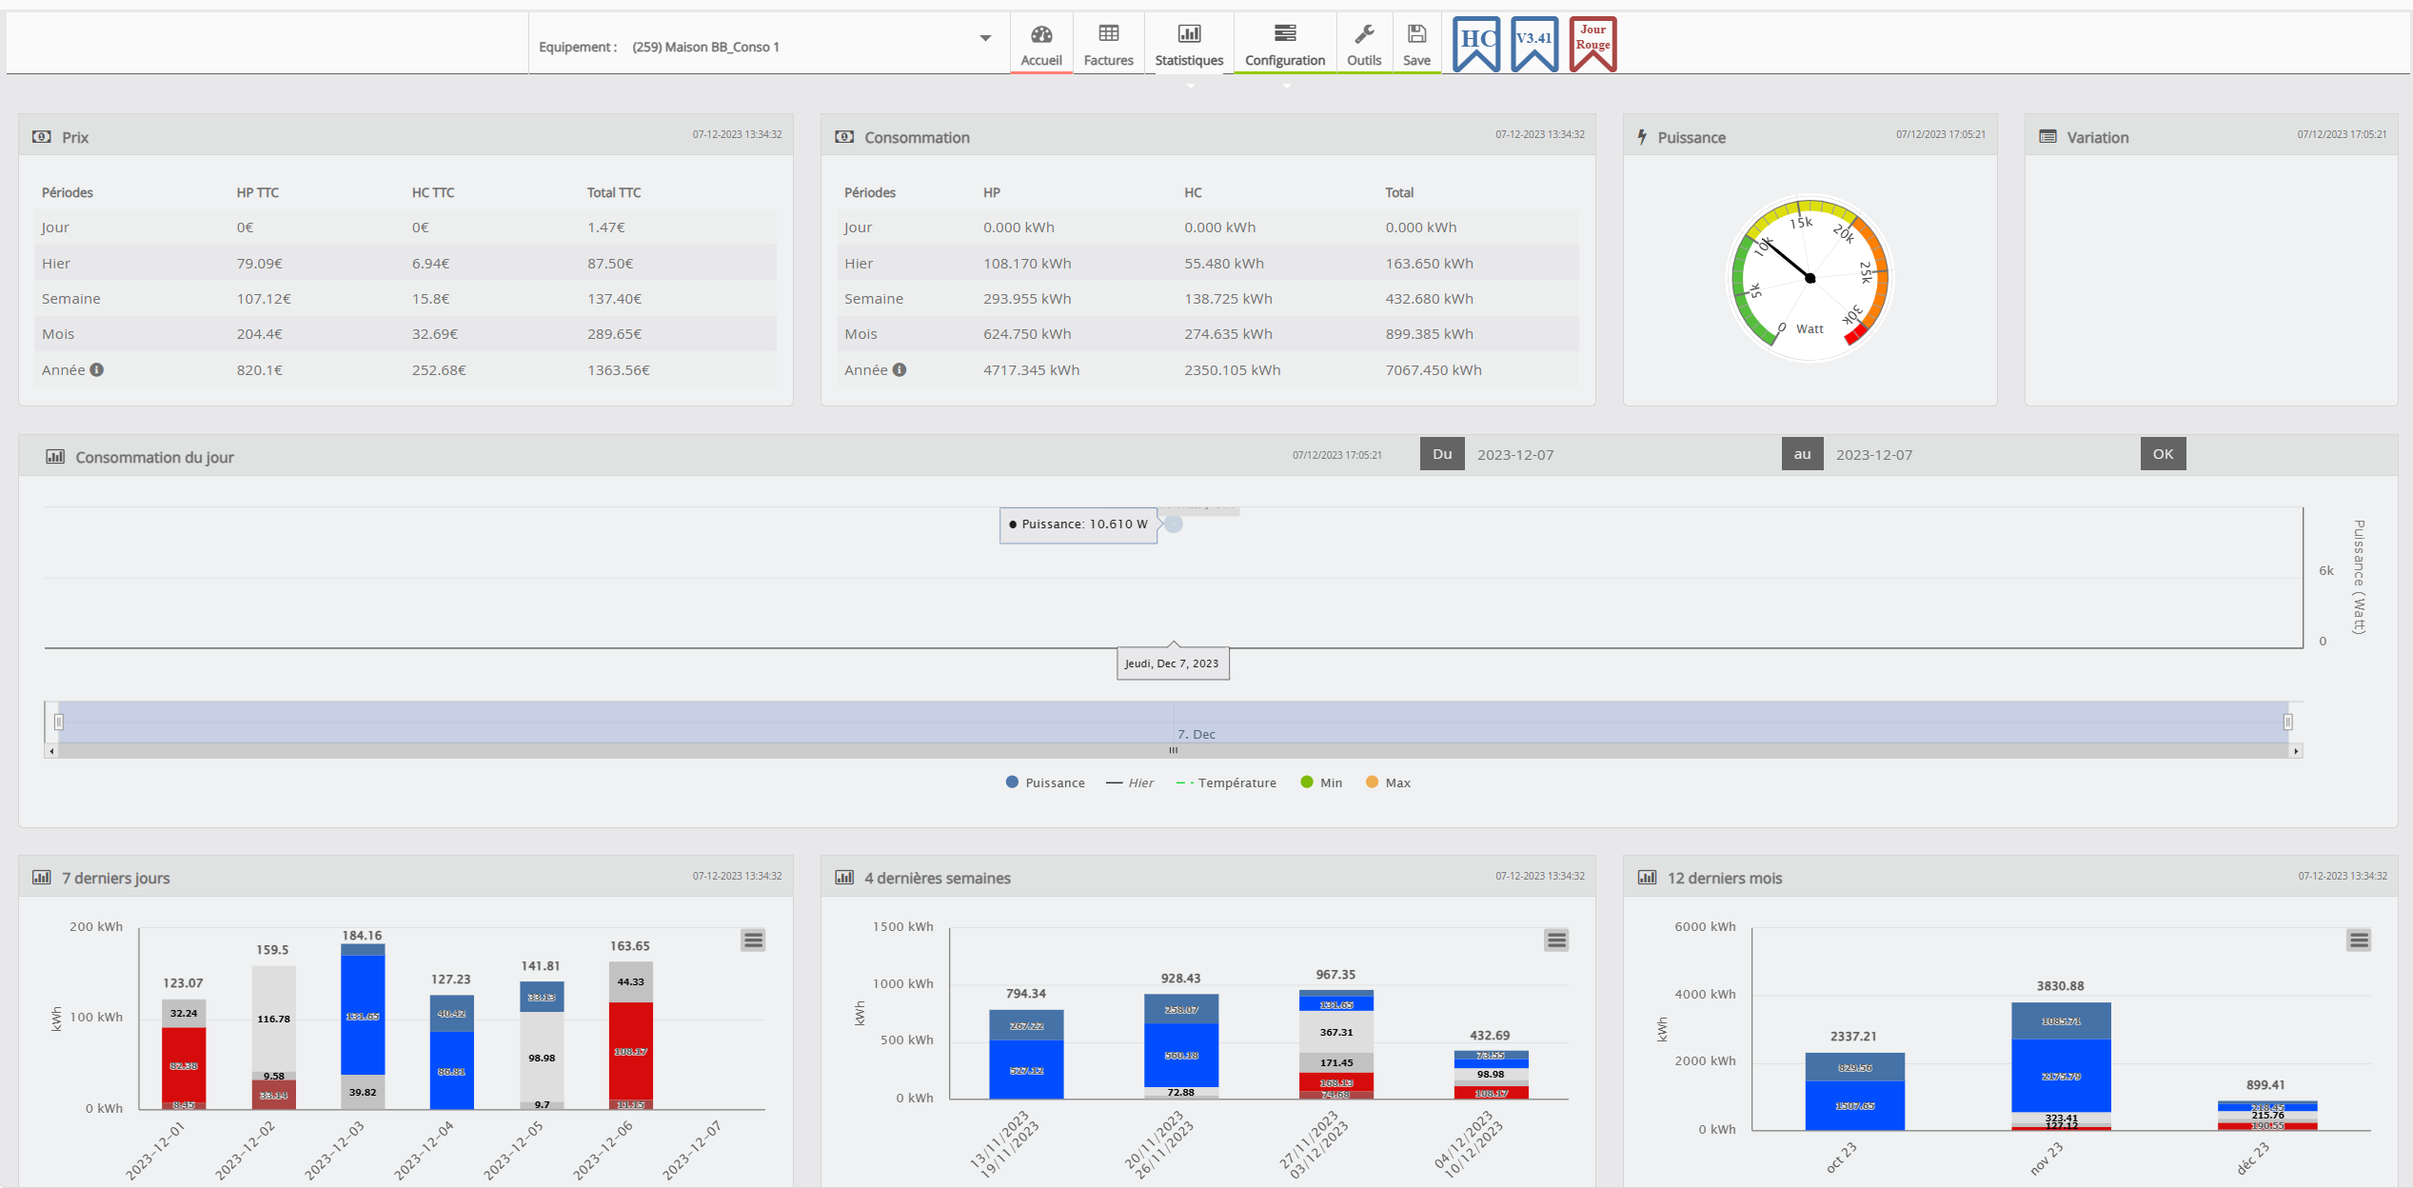Click the OK date range button
2413x1188 pixels.
pyautogui.click(x=2163, y=454)
